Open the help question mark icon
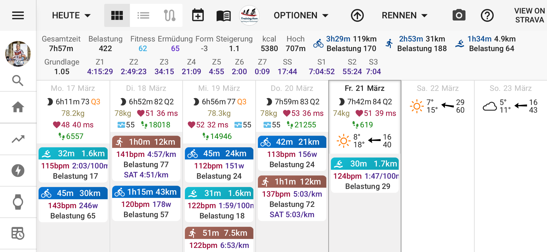Image resolution: width=547 pixels, height=252 pixels. [x=487, y=16]
